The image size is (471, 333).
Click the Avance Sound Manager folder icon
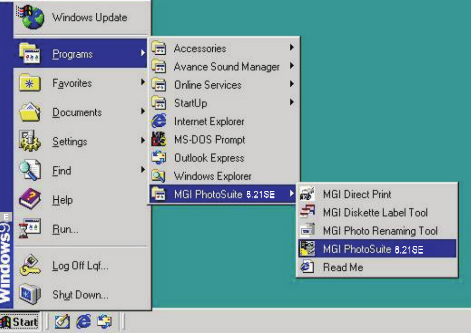click(x=159, y=67)
